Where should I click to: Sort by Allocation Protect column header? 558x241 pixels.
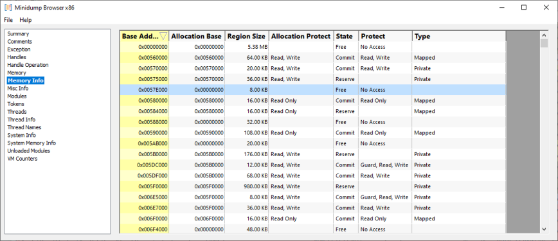point(301,36)
